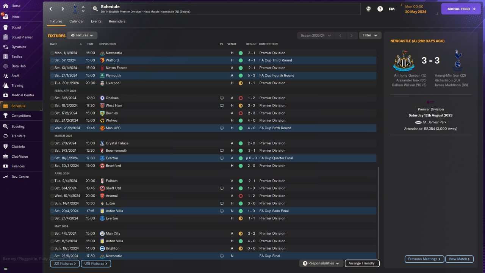Go to Medical Centre icon

5,95
